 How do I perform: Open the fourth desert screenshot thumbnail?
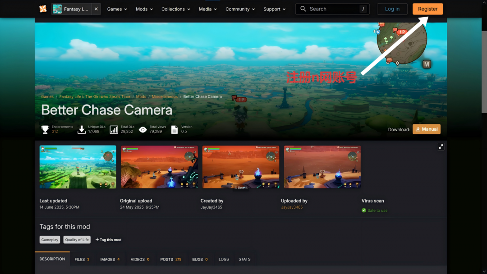click(x=322, y=167)
